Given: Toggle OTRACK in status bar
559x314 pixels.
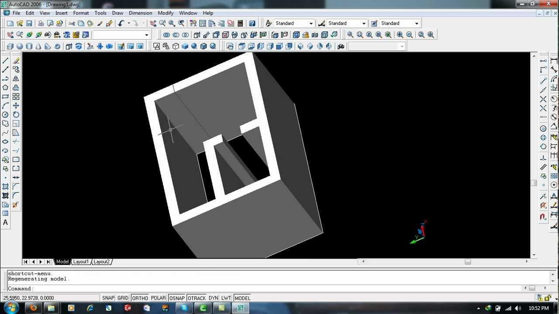Looking at the screenshot, I should coord(197,298).
